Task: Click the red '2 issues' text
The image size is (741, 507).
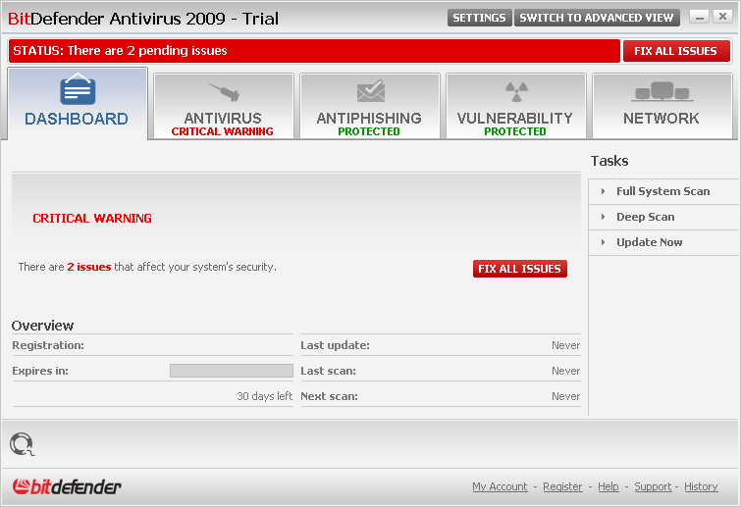Action: [x=89, y=267]
